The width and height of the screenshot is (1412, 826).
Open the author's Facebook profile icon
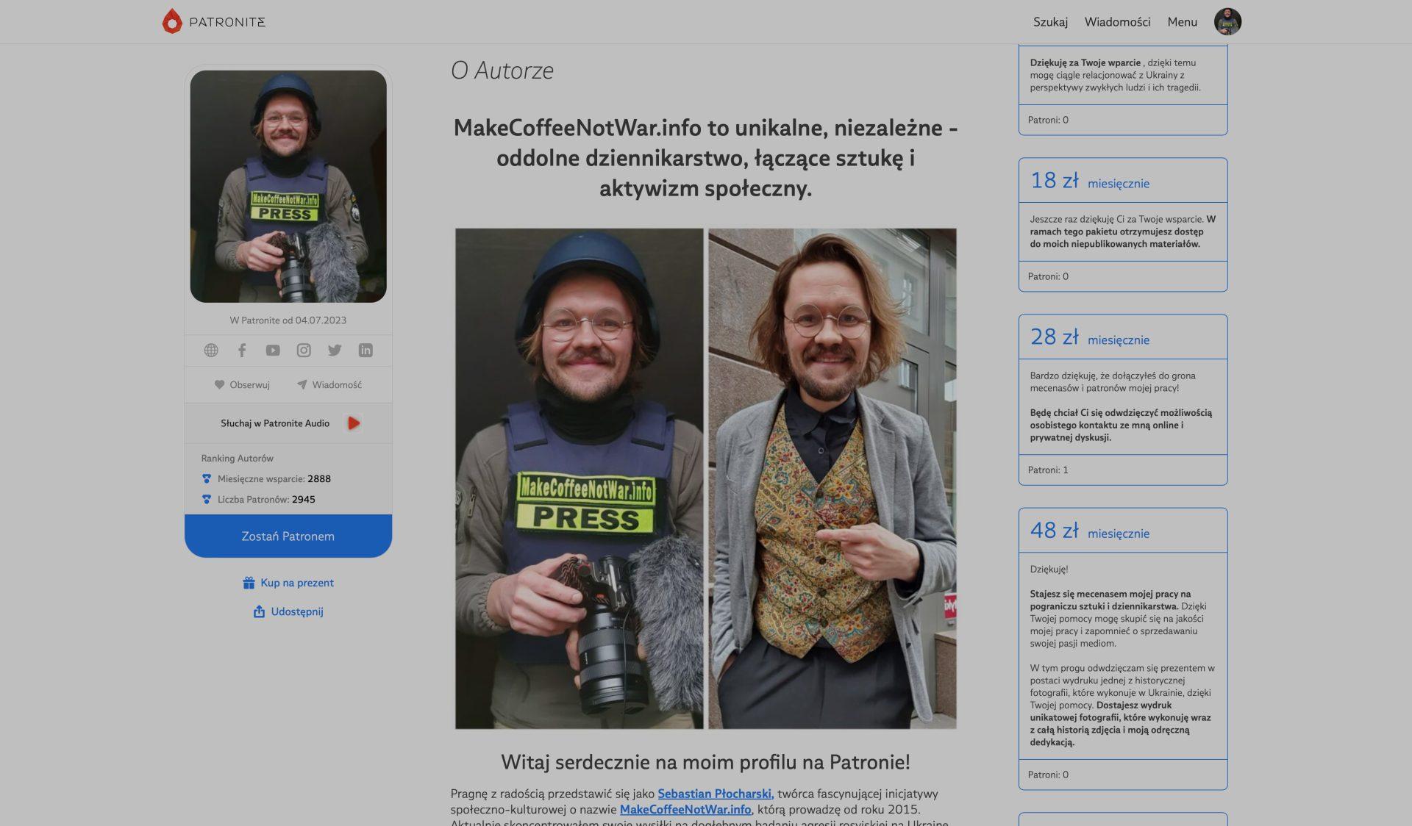242,351
